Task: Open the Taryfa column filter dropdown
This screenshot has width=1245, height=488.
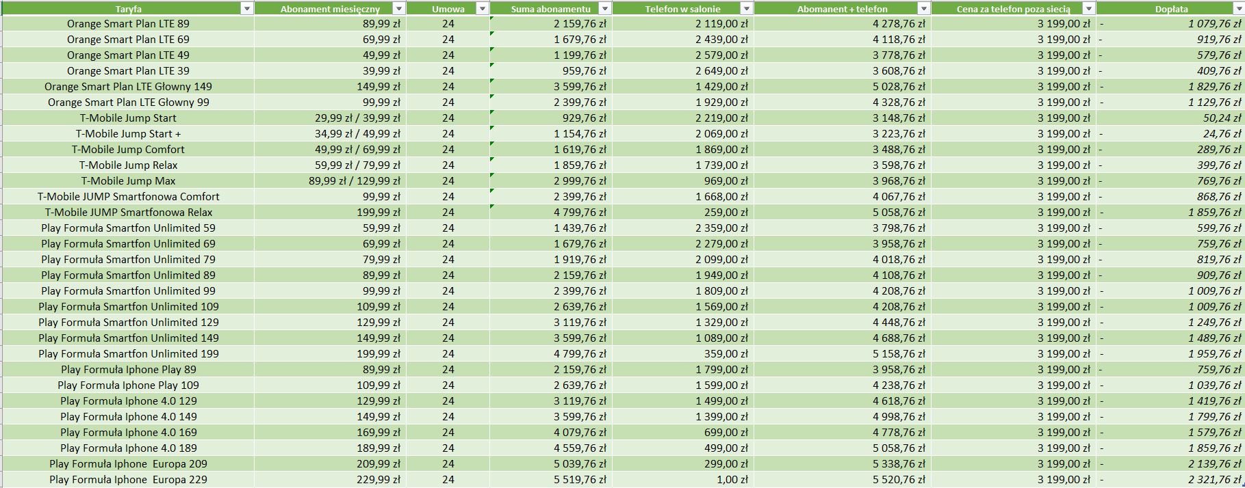Action: tap(247, 9)
